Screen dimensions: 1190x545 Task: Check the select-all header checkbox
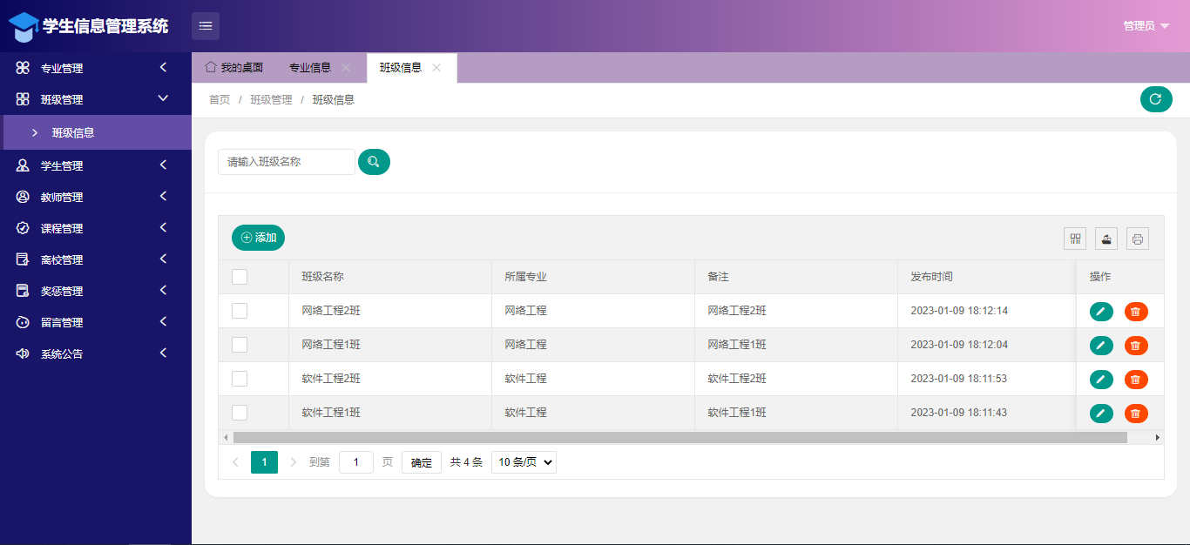(240, 277)
